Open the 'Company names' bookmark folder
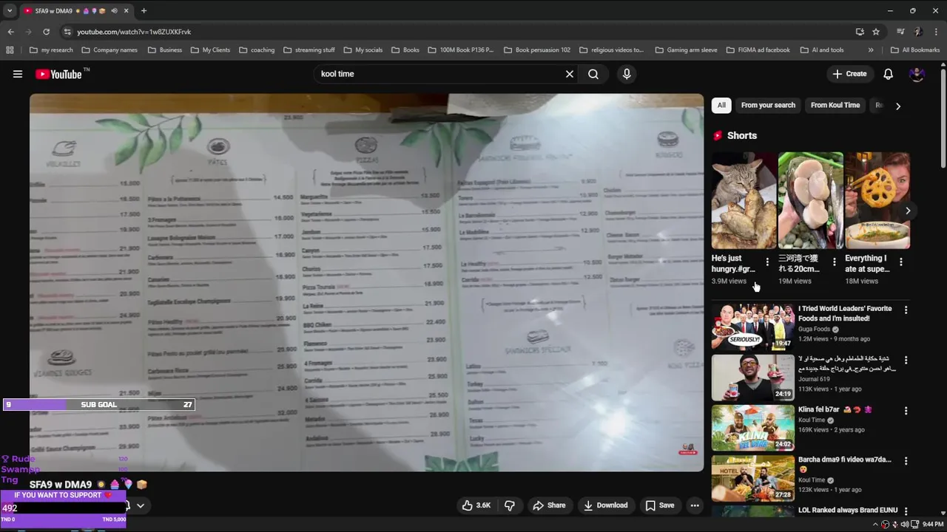Viewport: 947px width, 532px height. point(109,50)
